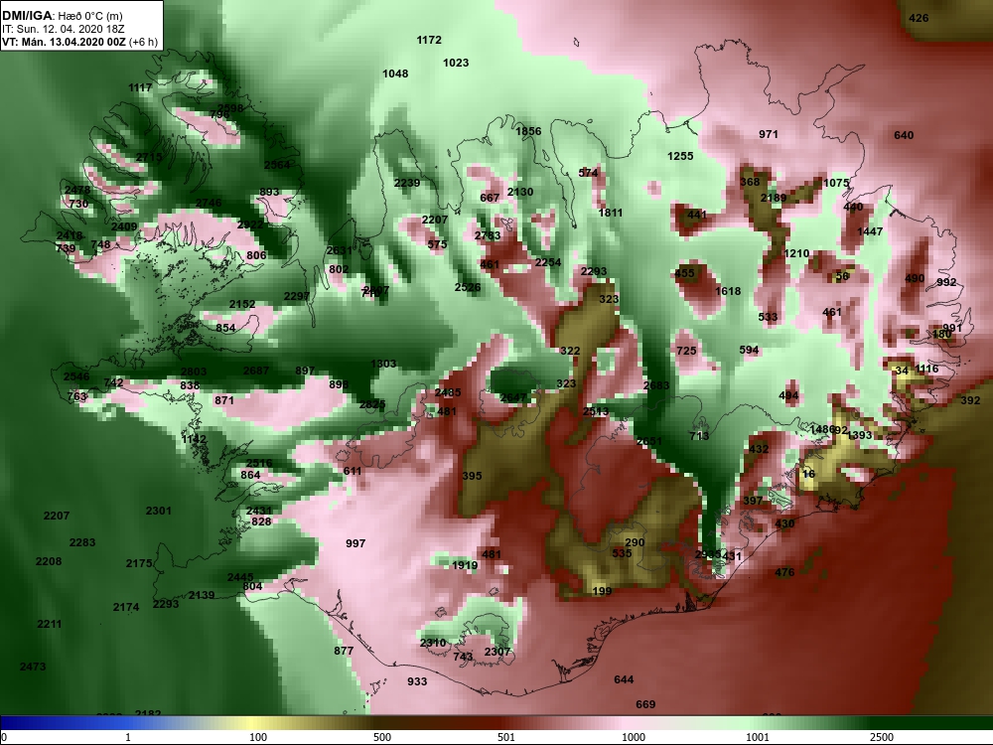This screenshot has width=993, height=745.
Task: Click the map value '395'
Action: click(472, 476)
